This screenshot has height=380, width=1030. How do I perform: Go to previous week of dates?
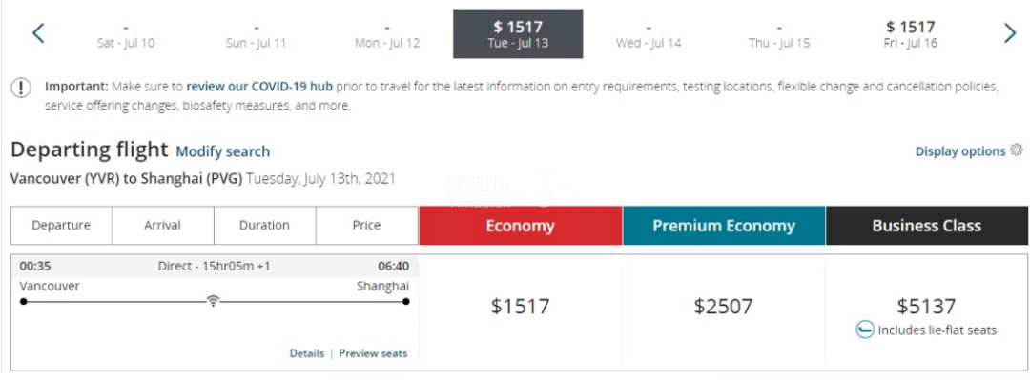[x=39, y=33]
